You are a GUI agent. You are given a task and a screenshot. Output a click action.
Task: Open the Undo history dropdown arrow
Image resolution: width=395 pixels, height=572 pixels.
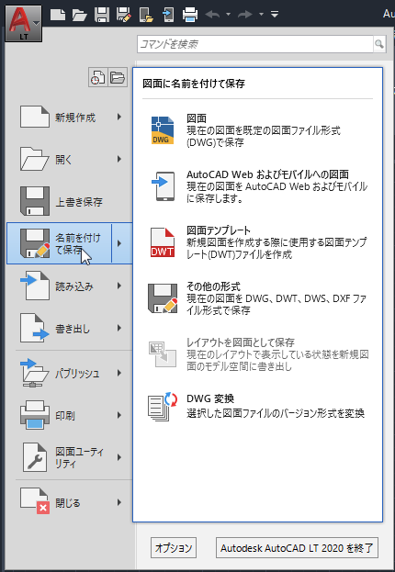pyautogui.click(x=228, y=15)
